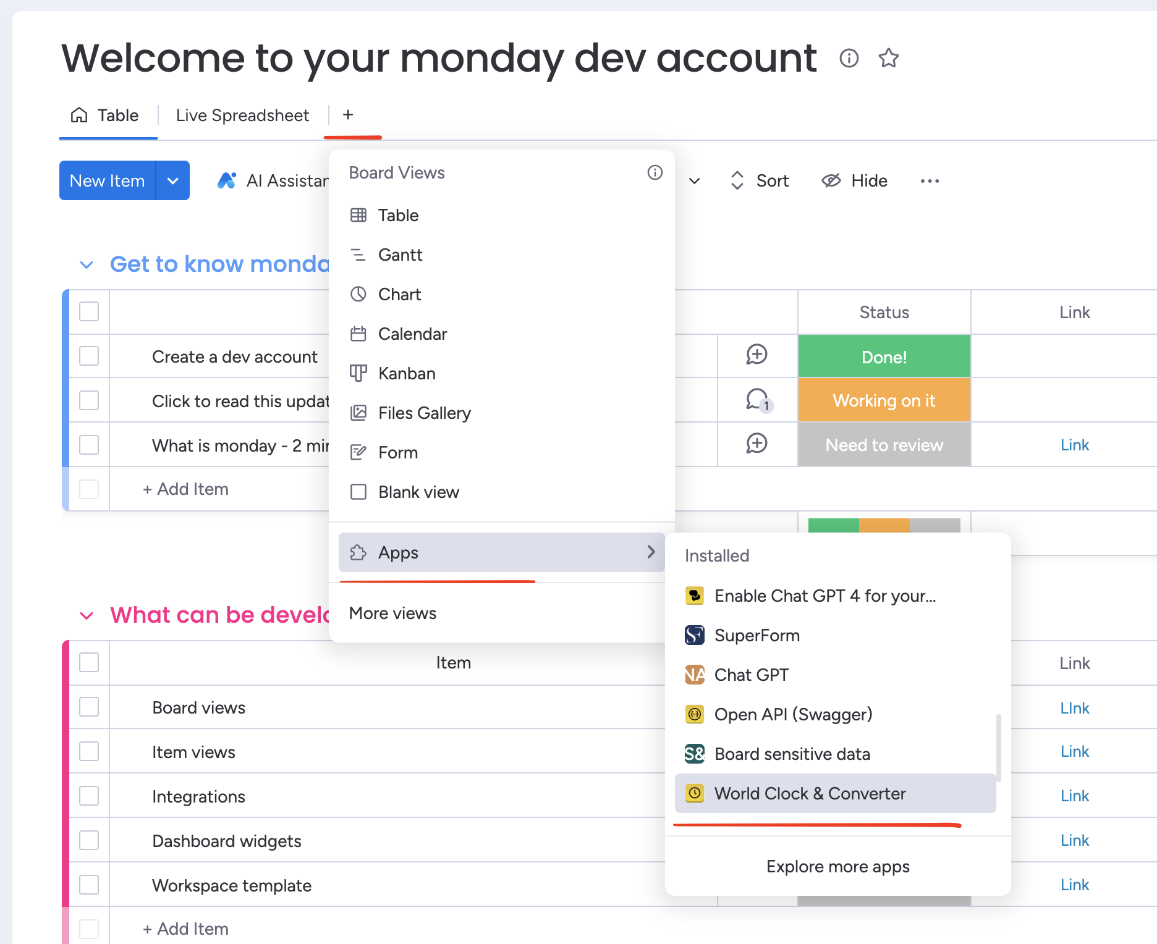Click the Form view icon
The image size is (1157, 944).
[358, 452]
